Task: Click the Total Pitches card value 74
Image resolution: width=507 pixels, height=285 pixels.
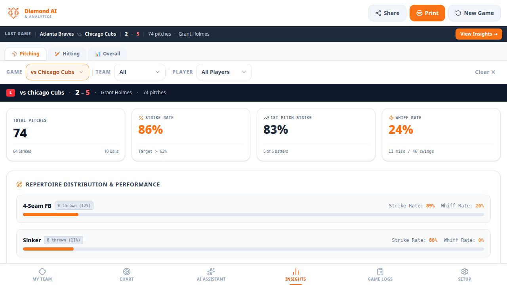Action: click(20, 133)
